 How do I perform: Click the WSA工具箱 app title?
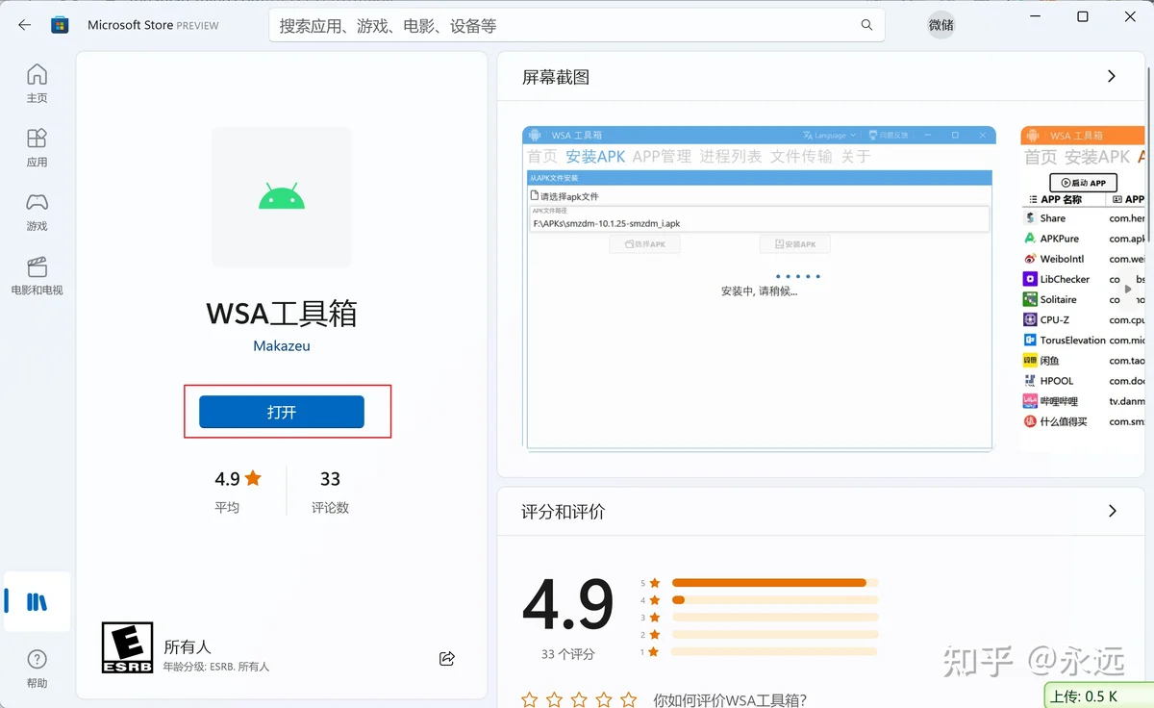(x=282, y=313)
